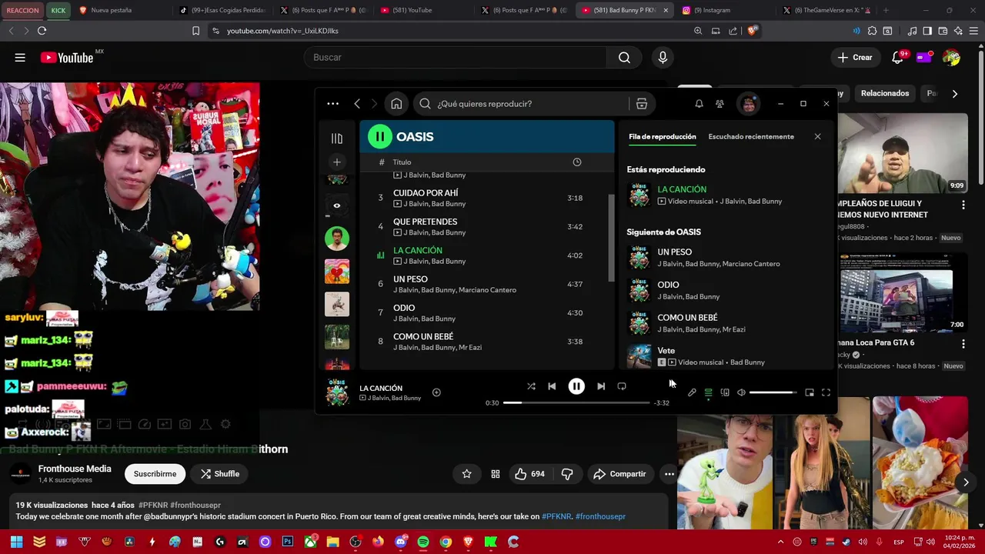The width and height of the screenshot is (985, 554).
Task: Toggle repeat in Spotify player
Action: (622, 386)
